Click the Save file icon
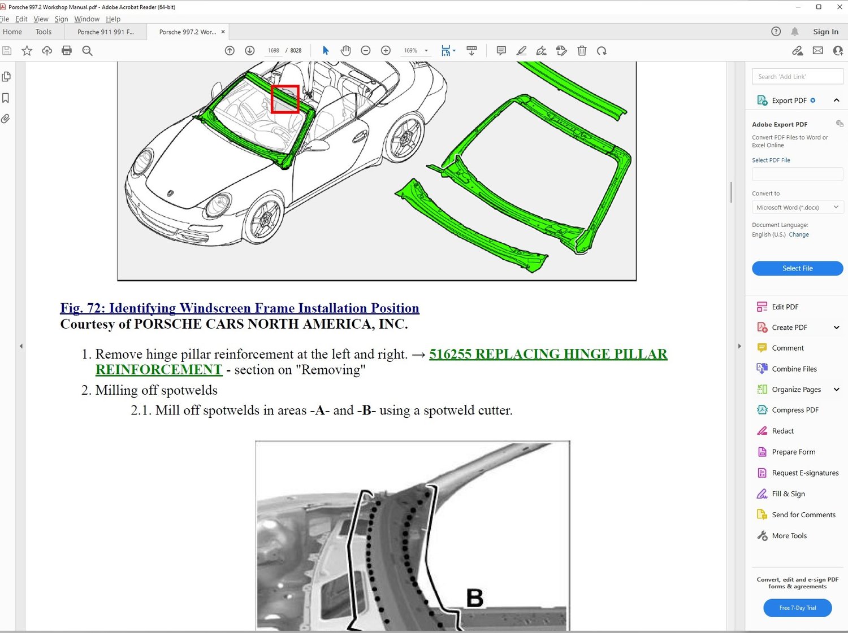Viewport: 848px width, 633px height. (7, 51)
